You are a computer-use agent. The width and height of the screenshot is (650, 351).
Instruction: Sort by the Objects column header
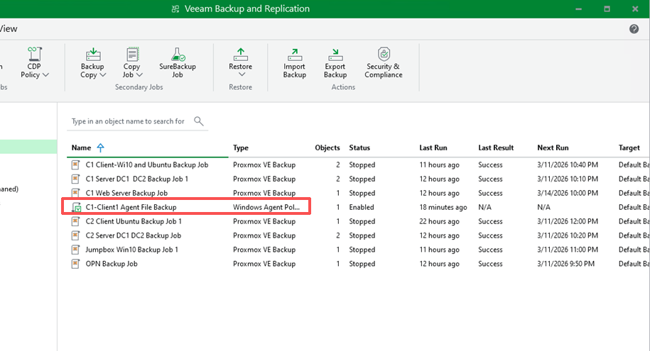327,147
